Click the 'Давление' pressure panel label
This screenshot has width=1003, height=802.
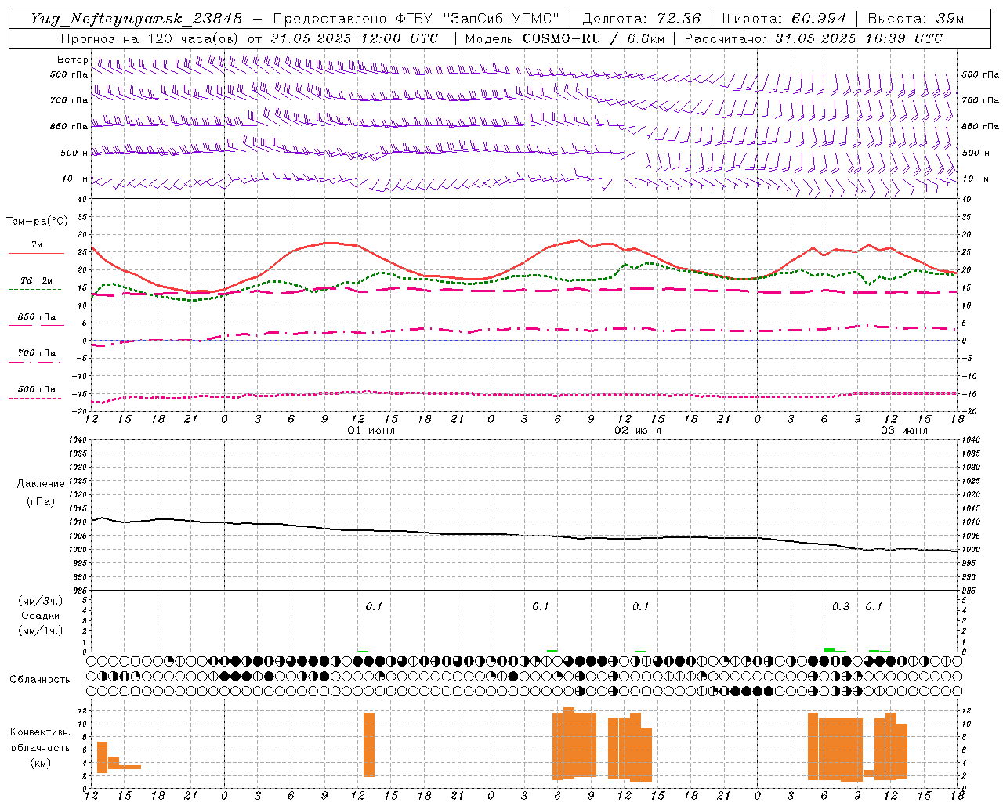tap(41, 484)
